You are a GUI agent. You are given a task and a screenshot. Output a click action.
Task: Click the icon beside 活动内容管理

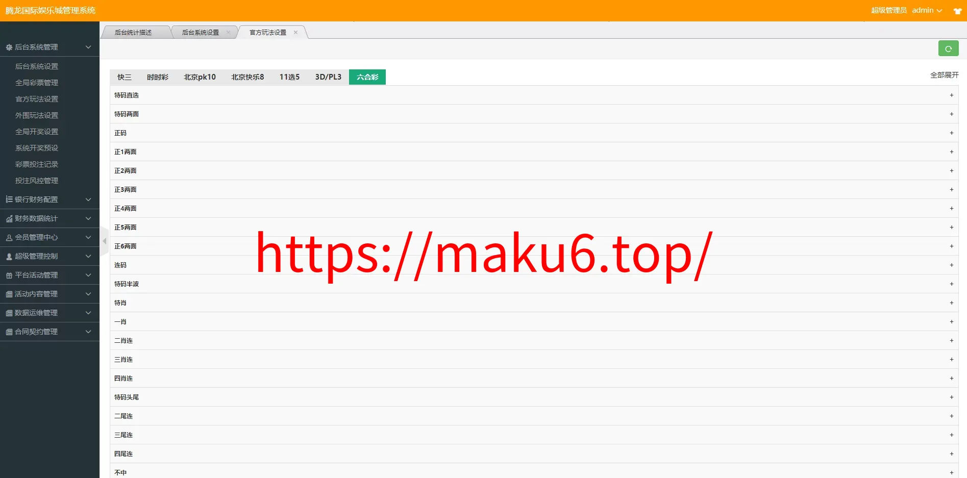click(x=9, y=294)
